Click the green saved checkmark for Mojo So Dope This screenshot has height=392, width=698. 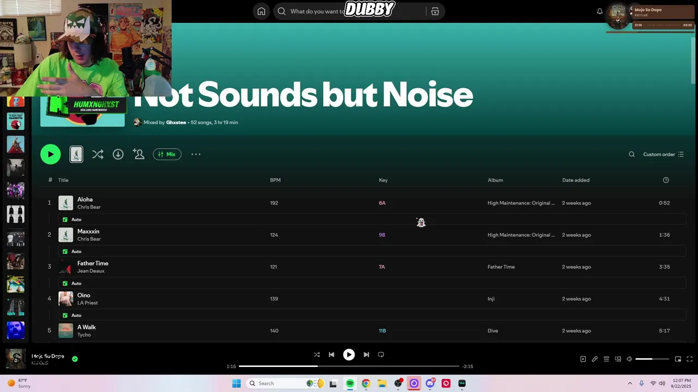75,359
